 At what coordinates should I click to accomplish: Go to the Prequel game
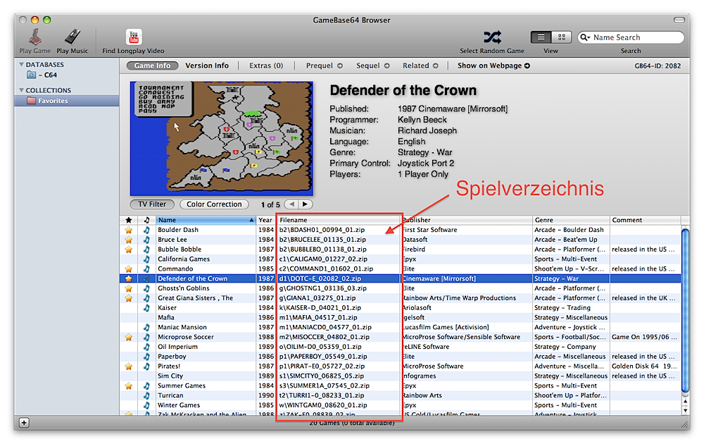click(x=324, y=66)
